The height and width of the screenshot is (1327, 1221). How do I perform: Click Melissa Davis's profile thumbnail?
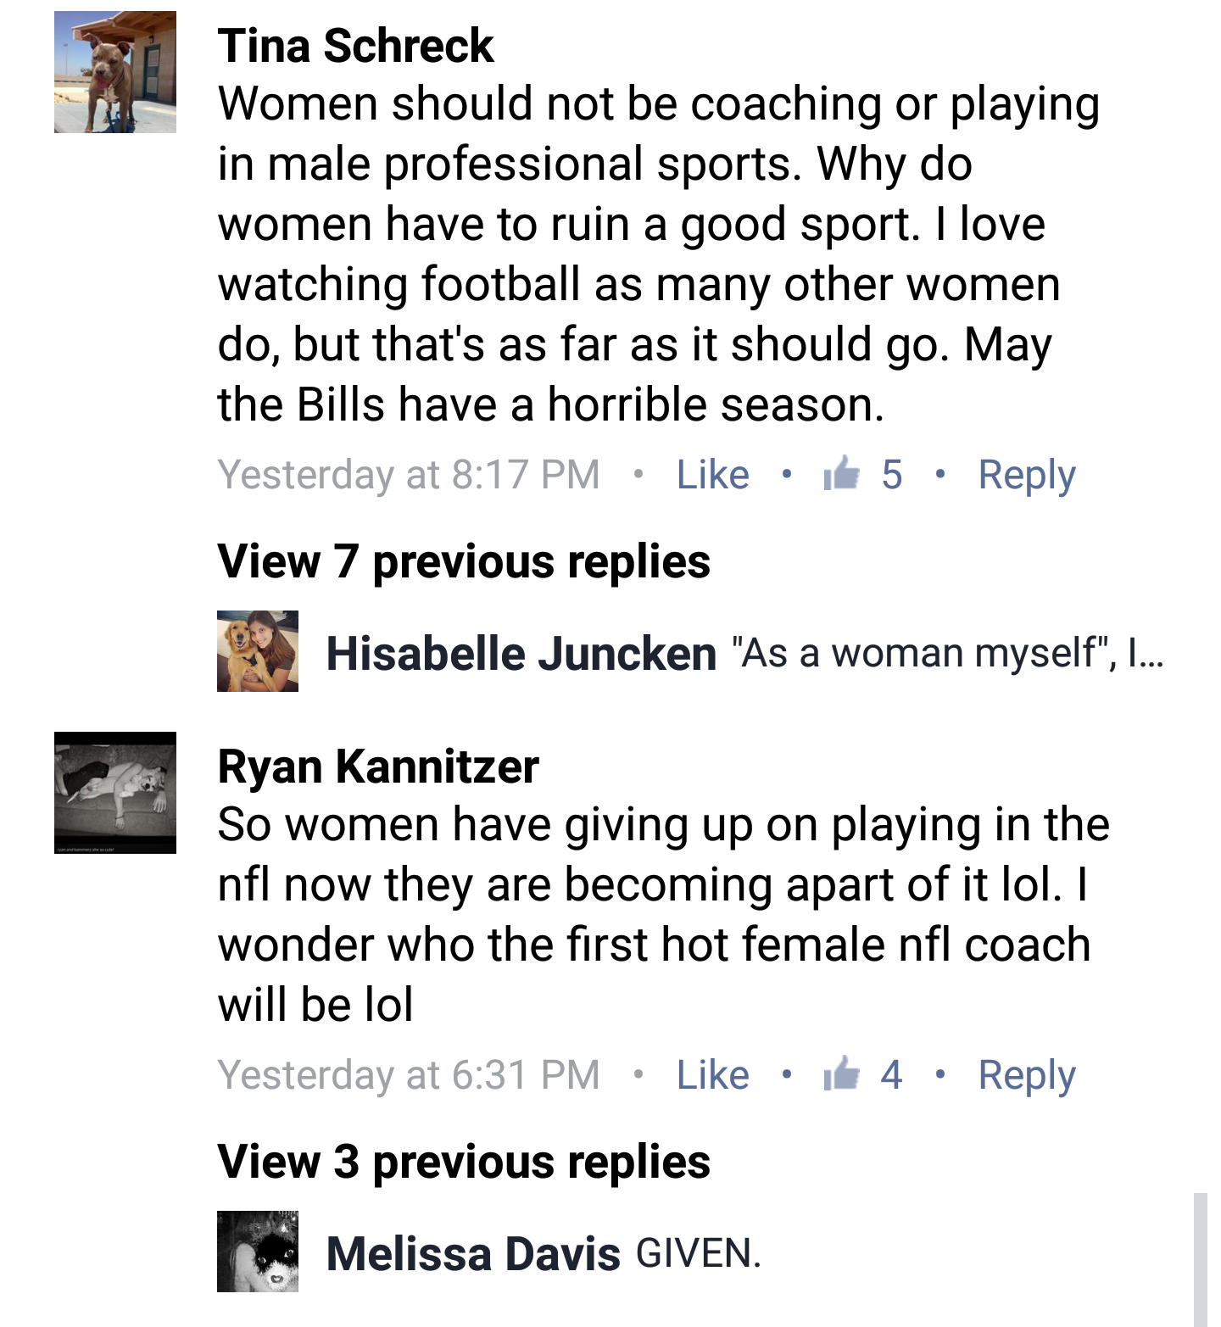tap(258, 1252)
